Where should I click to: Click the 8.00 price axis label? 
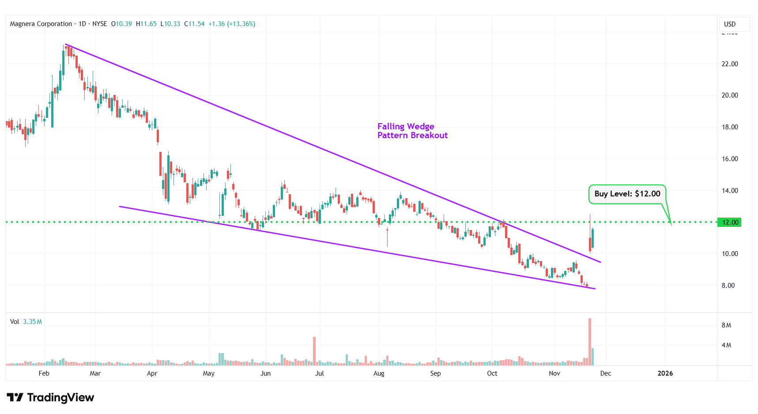728,286
